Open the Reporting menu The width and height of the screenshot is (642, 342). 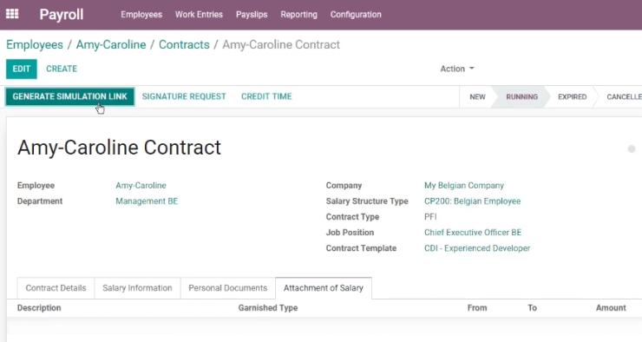click(299, 15)
